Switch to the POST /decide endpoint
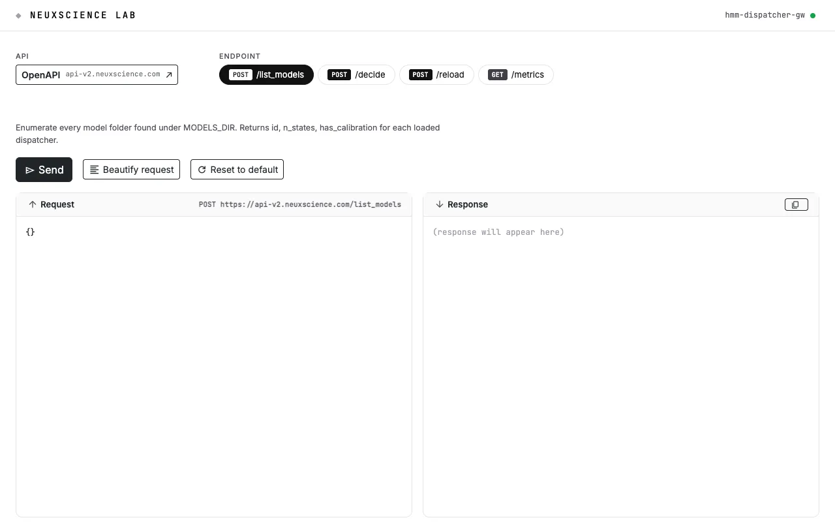 pyautogui.click(x=356, y=75)
